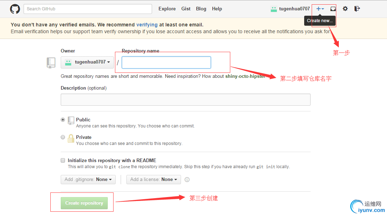Click the Private label text

84,137
